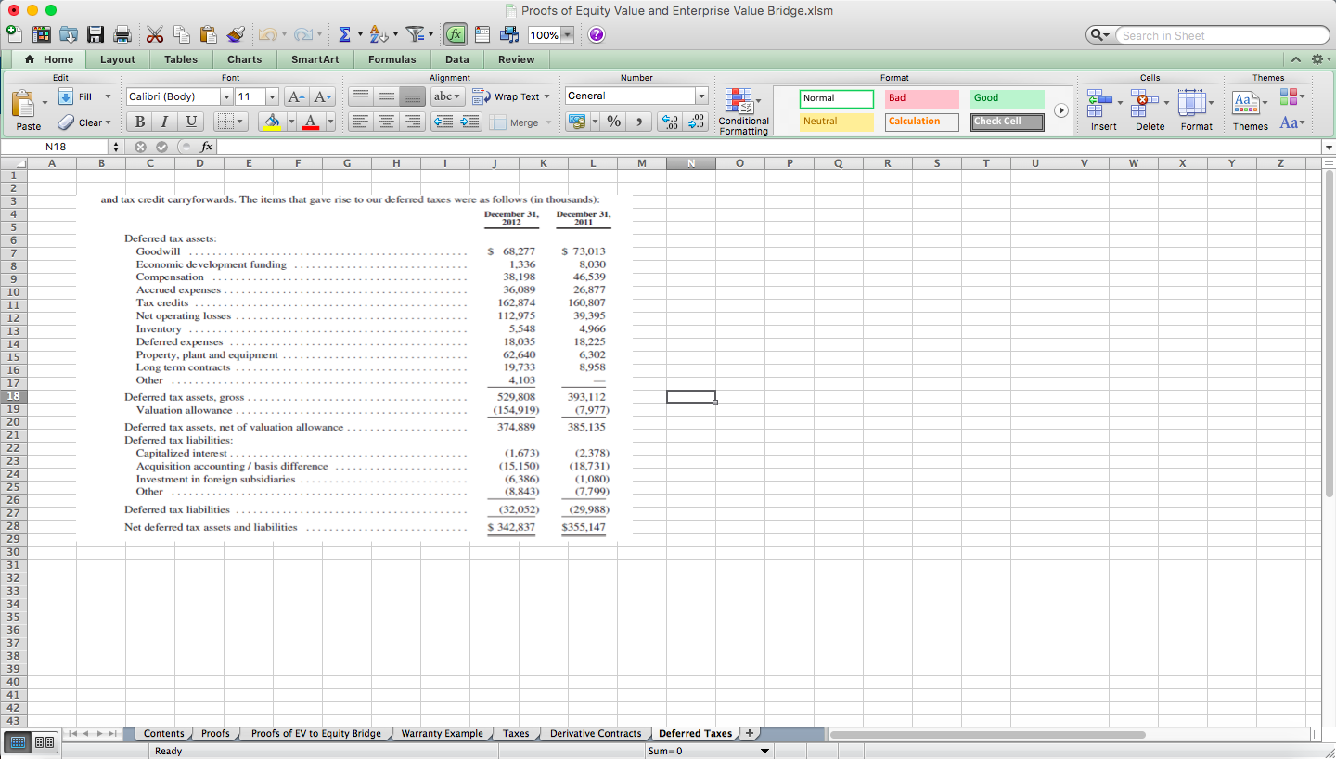Apply the Check Cell style
The image size is (1336, 759).
point(1008,122)
